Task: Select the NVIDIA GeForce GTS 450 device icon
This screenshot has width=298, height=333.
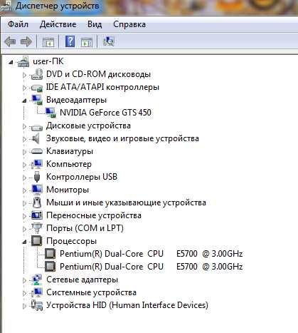Action: (x=50, y=113)
